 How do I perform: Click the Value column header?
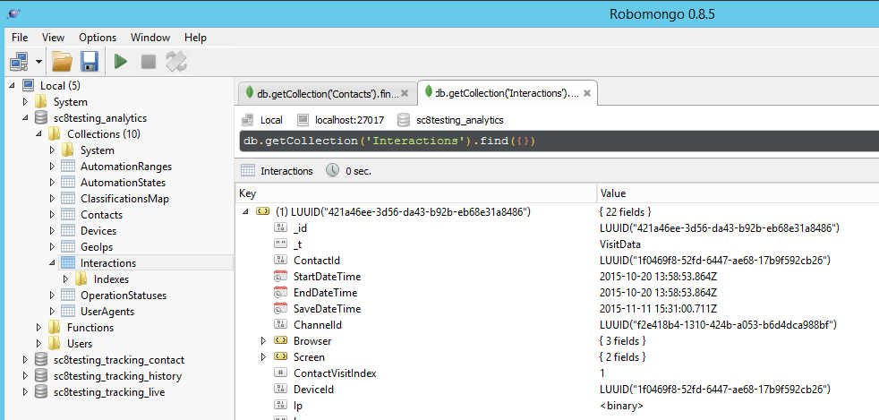(738, 193)
